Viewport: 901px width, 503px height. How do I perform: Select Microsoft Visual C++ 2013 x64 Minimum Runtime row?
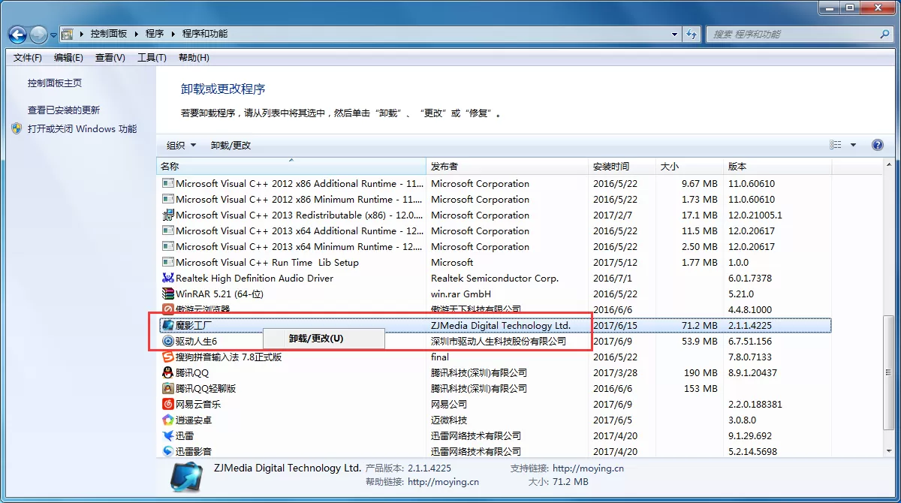pyautogui.click(x=496, y=247)
